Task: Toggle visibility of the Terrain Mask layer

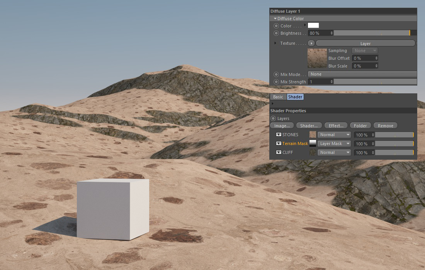Action: pos(279,143)
